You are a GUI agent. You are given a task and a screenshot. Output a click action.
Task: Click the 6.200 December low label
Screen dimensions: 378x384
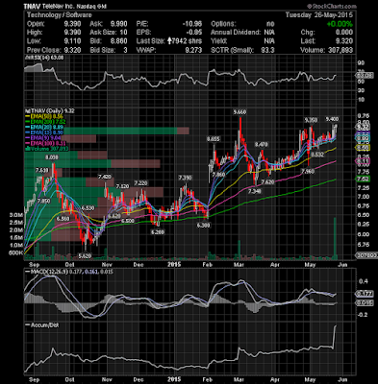click(158, 232)
